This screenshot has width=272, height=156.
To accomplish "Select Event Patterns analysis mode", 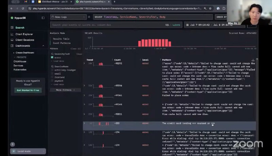I will point(62,43).
